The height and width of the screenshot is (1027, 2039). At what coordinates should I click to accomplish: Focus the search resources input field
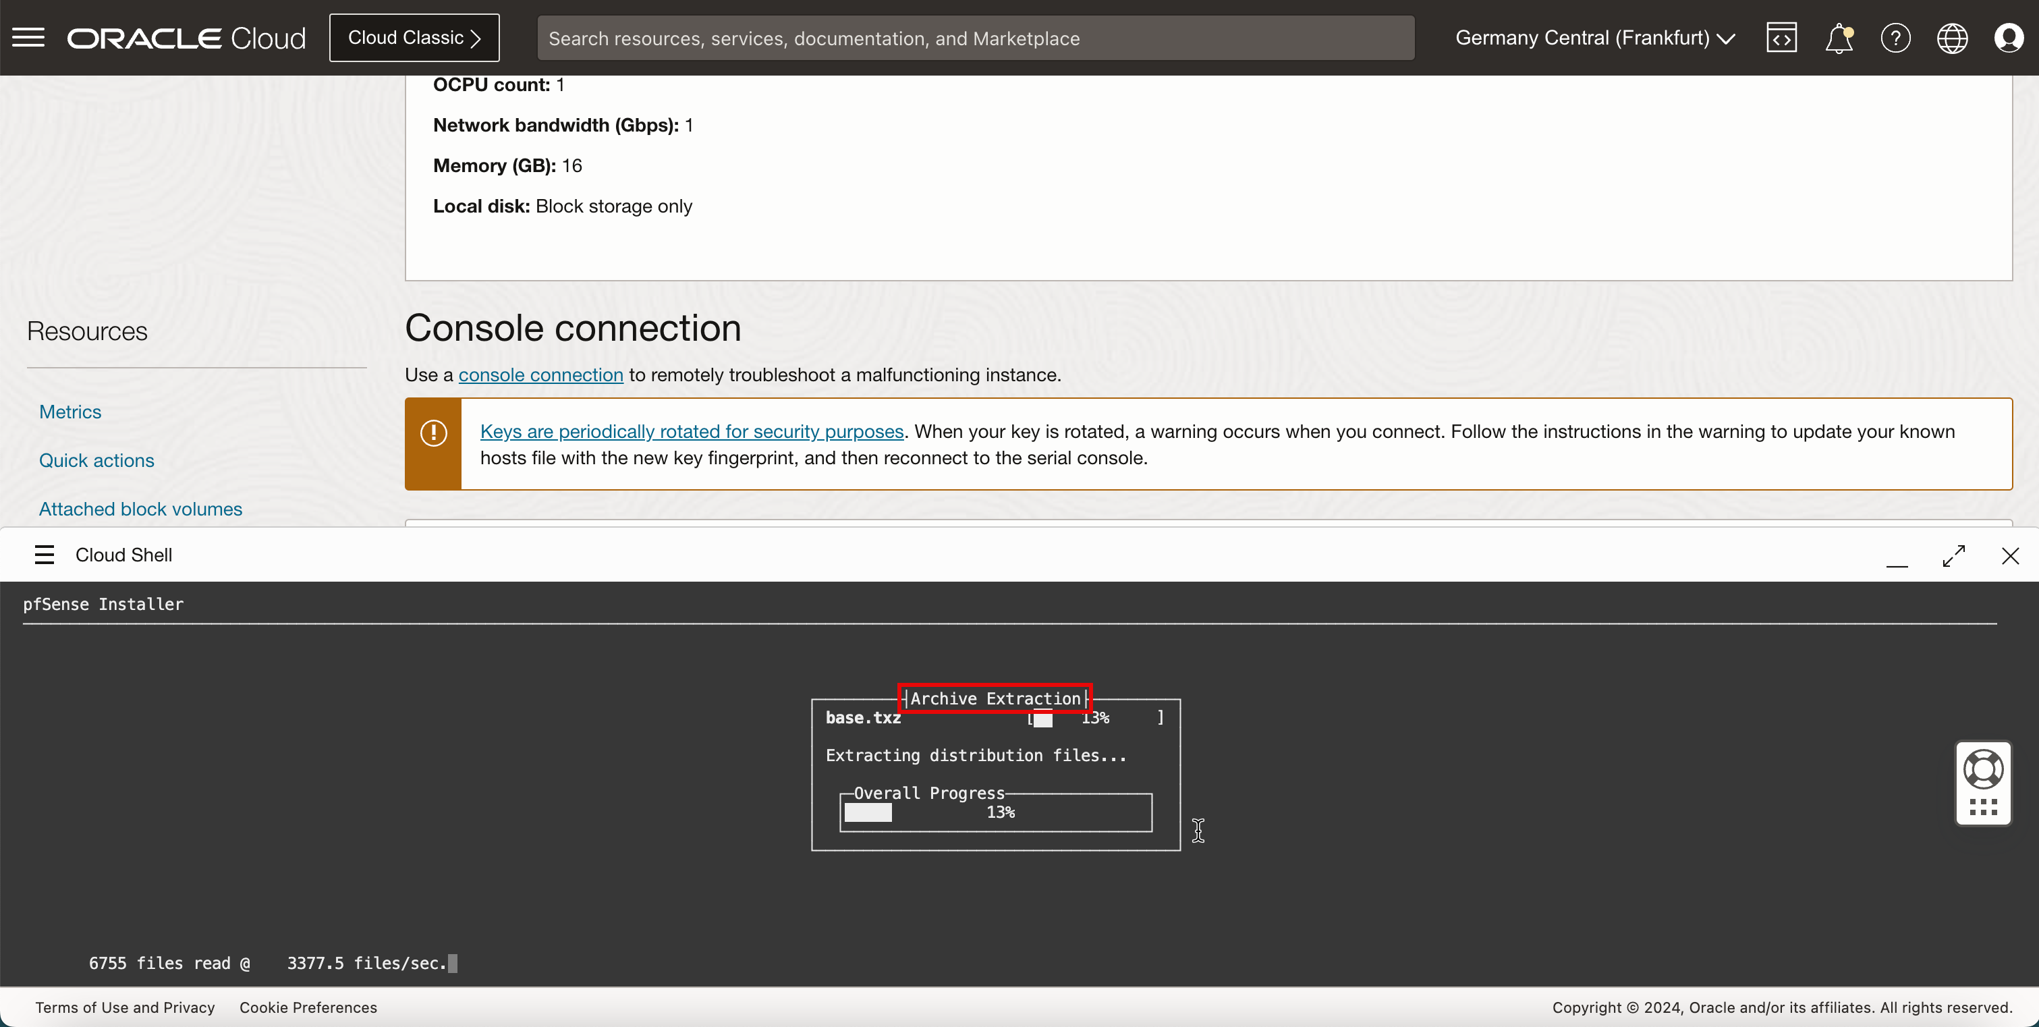[975, 37]
